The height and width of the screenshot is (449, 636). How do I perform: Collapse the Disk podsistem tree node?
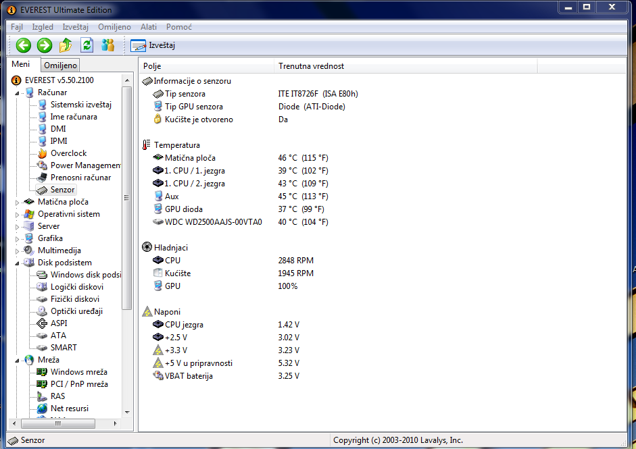(x=18, y=263)
